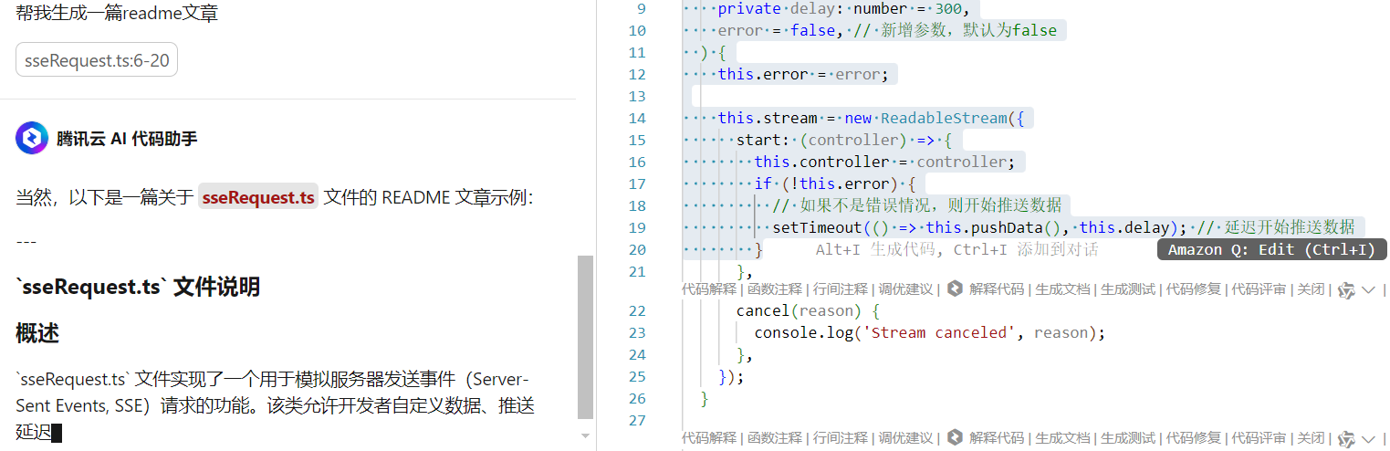This screenshot has width=1390, height=451.
Task: Click 代码解释 in code lens above cancel(reason)
Action: [709, 289]
